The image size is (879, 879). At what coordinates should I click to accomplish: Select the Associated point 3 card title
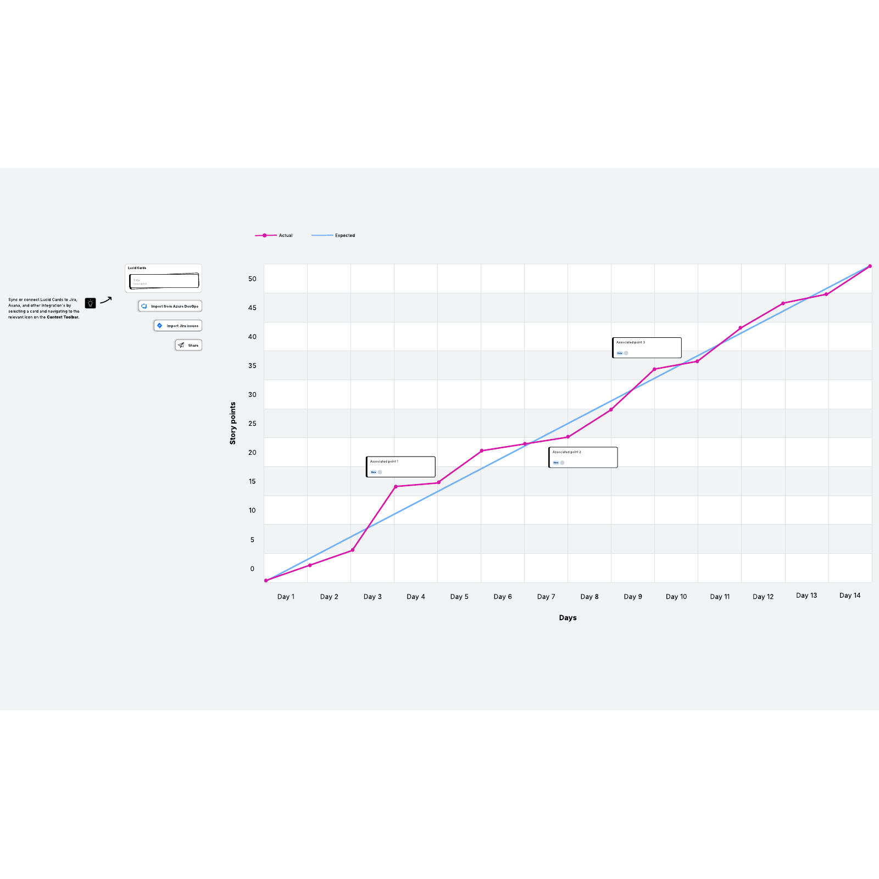631,342
